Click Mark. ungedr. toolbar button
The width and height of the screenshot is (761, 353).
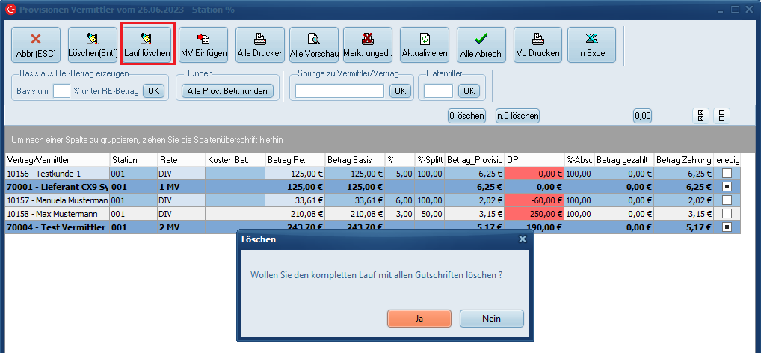pos(368,45)
